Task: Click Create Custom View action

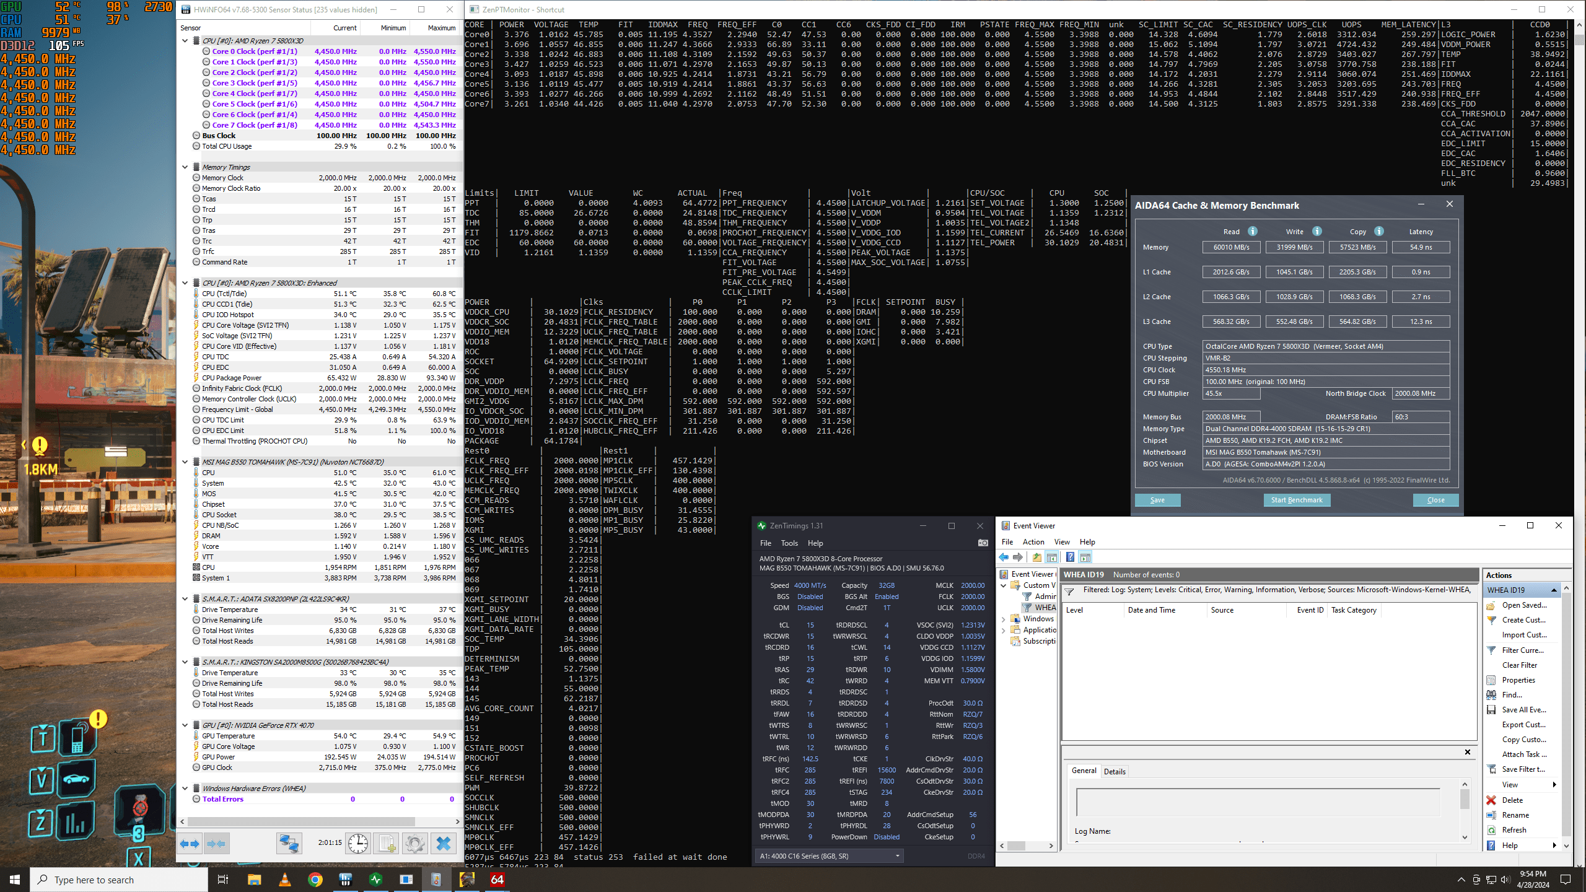Action: [1523, 620]
